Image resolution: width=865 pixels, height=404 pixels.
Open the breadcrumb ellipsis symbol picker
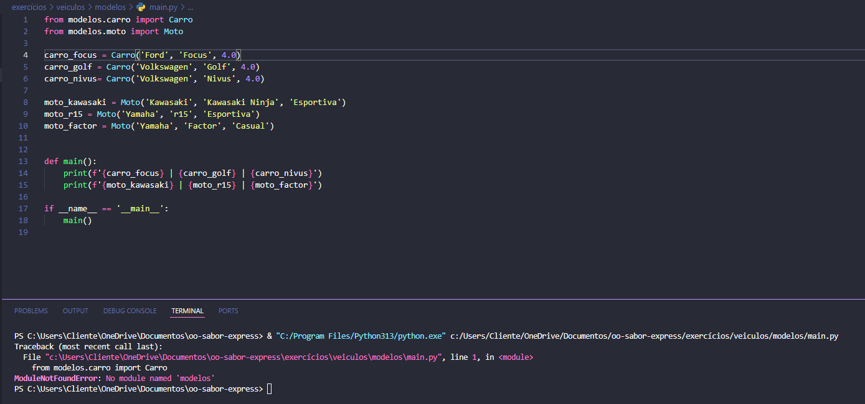[190, 7]
